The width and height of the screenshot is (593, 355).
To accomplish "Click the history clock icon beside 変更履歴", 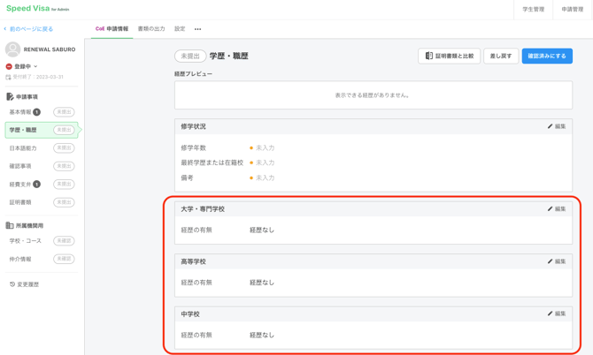I will [12, 284].
